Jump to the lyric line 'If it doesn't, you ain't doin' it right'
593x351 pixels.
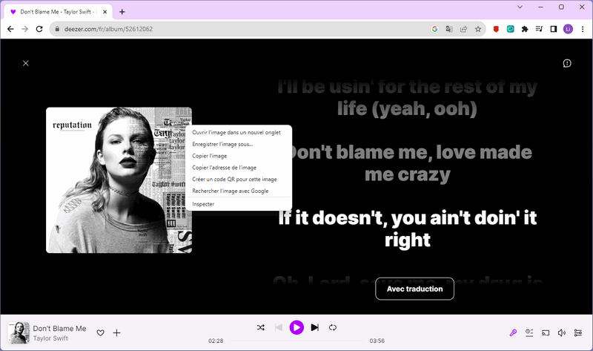coord(408,229)
